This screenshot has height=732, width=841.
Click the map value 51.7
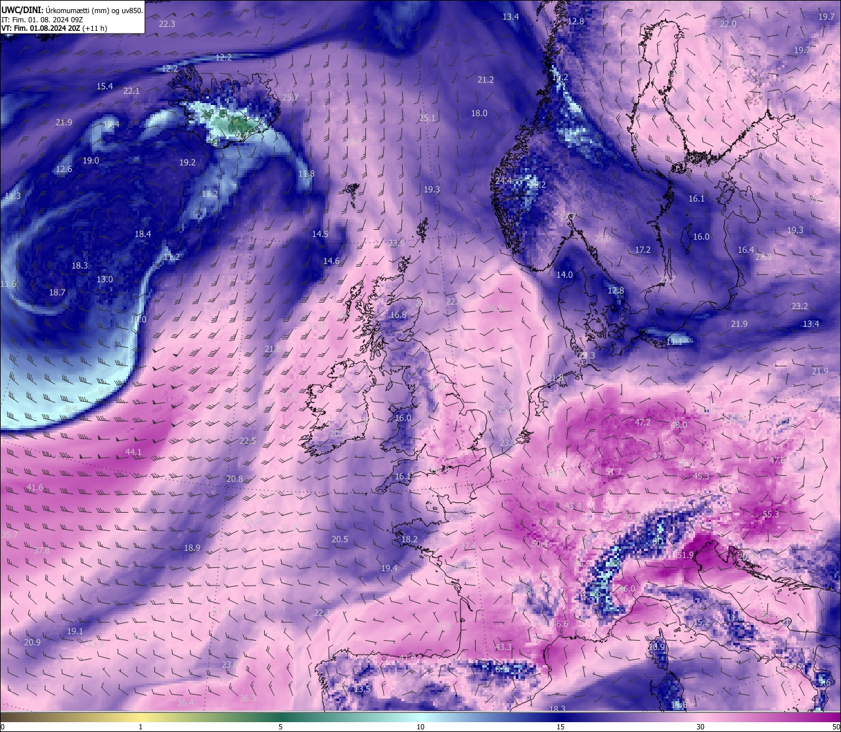click(614, 472)
